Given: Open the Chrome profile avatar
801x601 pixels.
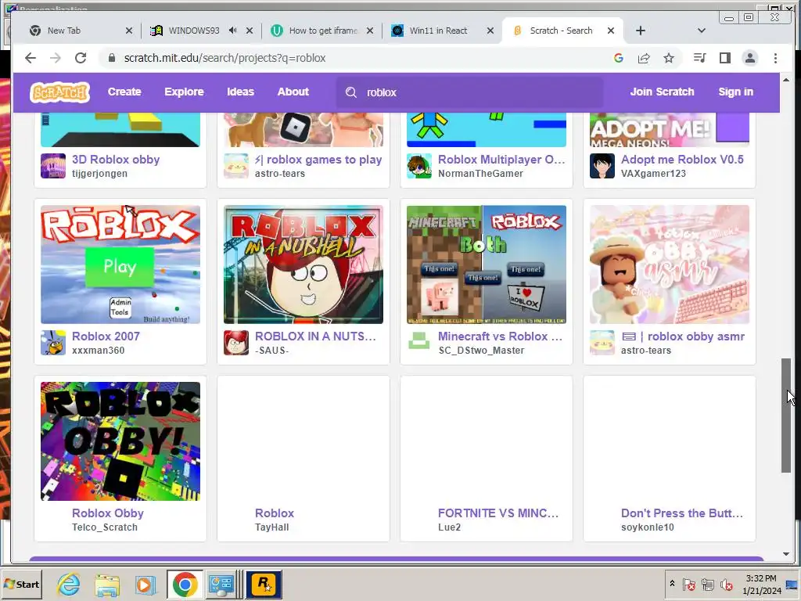Looking at the screenshot, I should 750,58.
